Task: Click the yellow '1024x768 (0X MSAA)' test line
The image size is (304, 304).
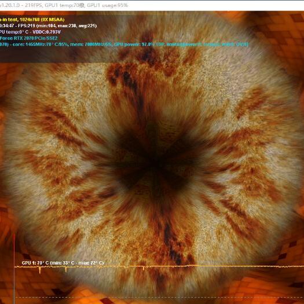Action: click(x=32, y=19)
